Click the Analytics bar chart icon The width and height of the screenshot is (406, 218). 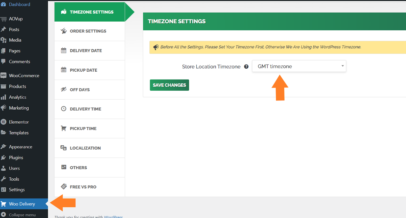point(3,97)
